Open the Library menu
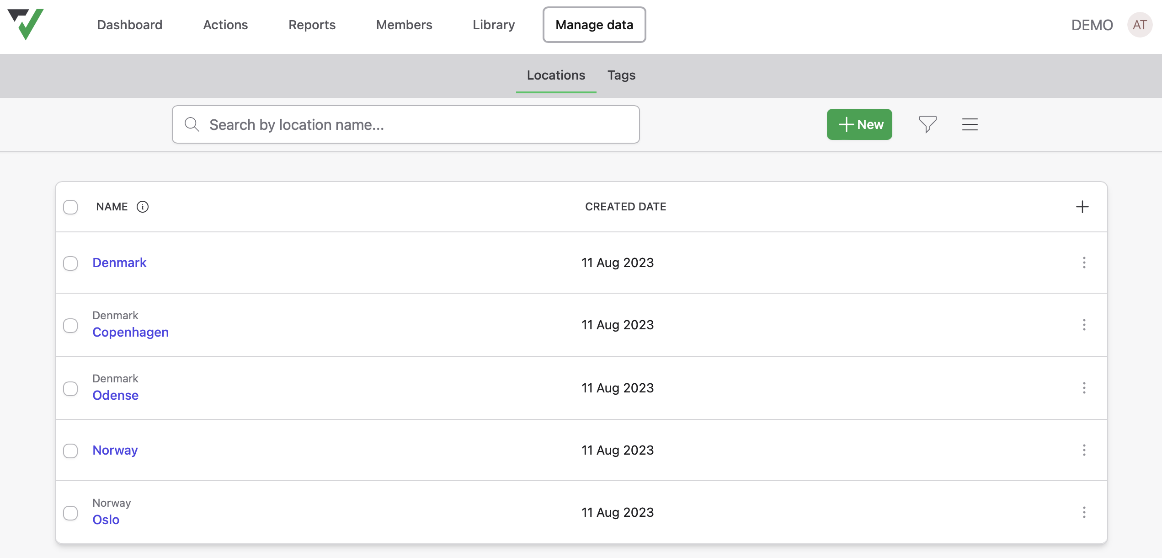The width and height of the screenshot is (1162, 558). coord(494,25)
